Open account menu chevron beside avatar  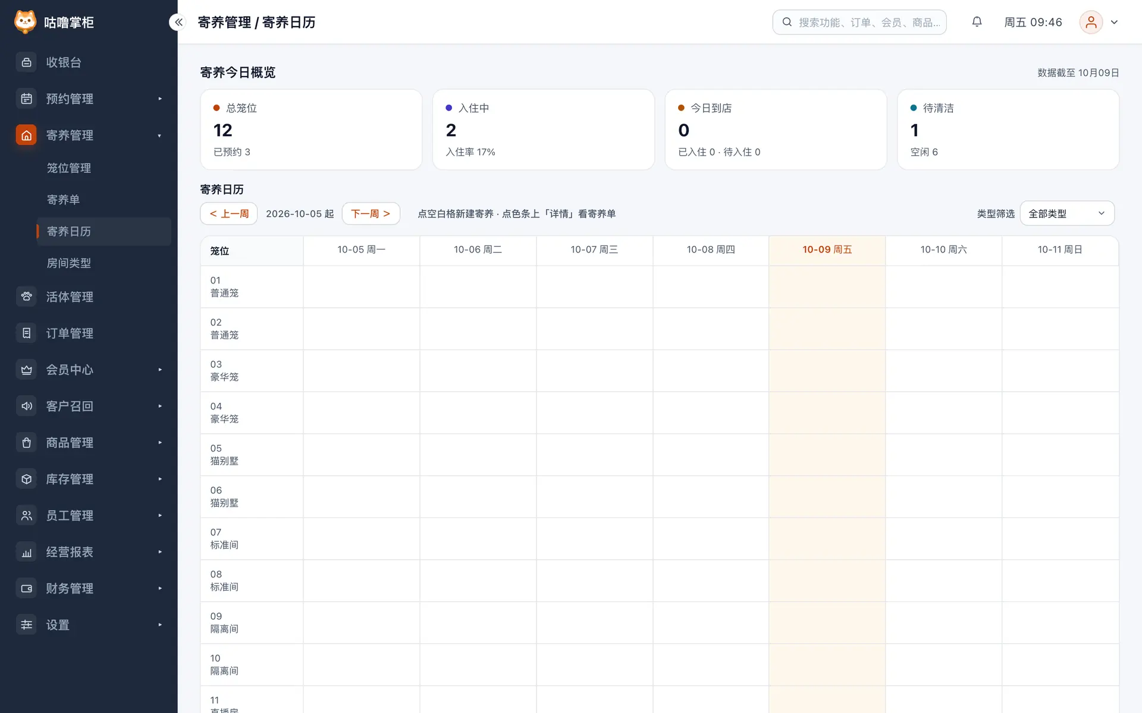[x=1115, y=22]
